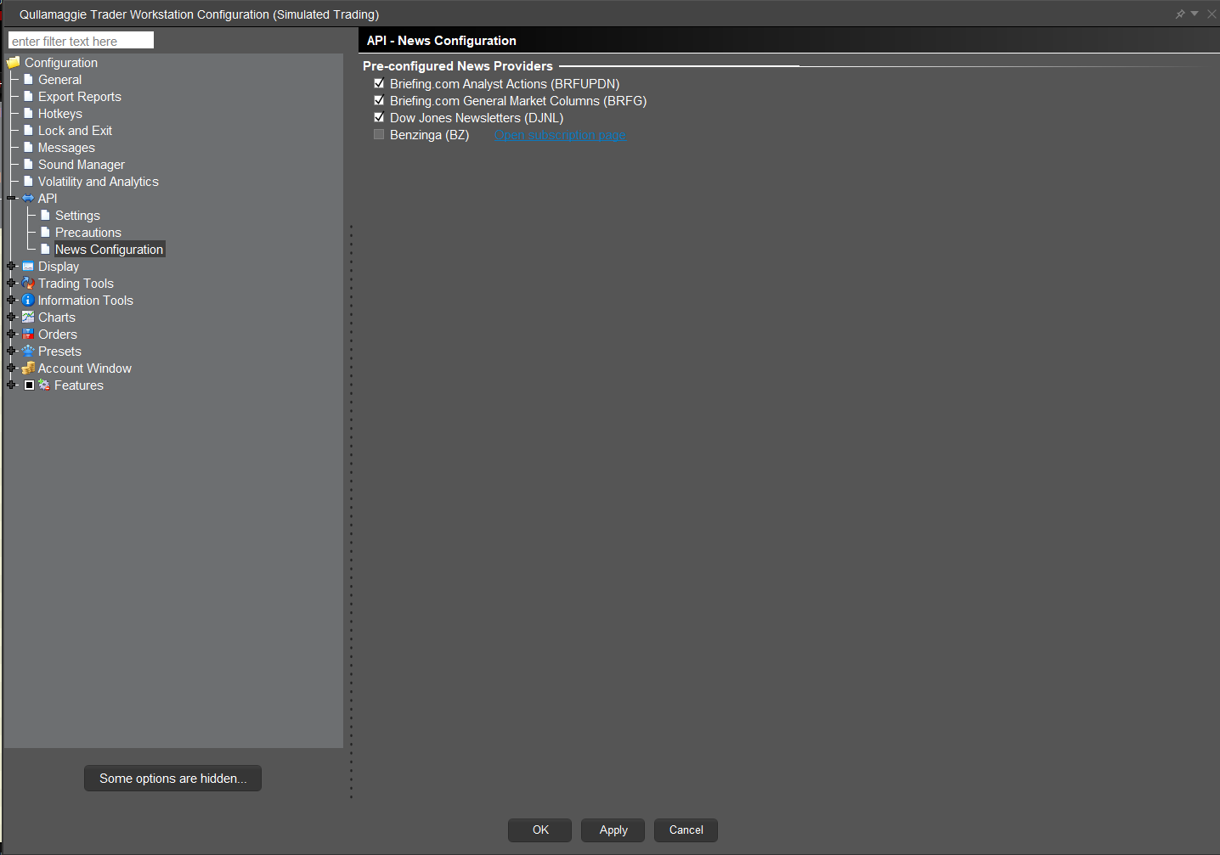Open Benzinga subscription page link
Image resolution: width=1220 pixels, height=855 pixels.
pos(559,135)
